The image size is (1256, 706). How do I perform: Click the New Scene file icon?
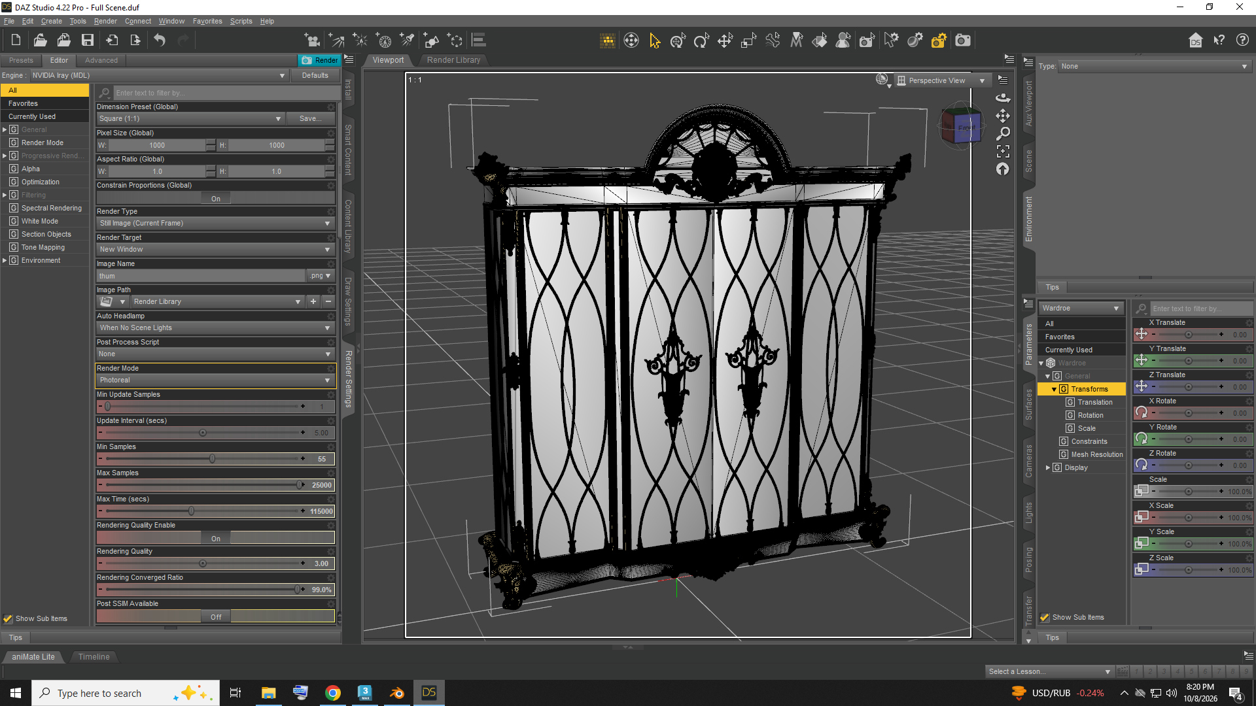coord(16,41)
